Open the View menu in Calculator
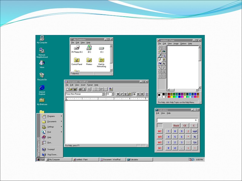Image resolution: width=242 pixels, height=181 pixels. pyautogui.click(x=163, y=113)
